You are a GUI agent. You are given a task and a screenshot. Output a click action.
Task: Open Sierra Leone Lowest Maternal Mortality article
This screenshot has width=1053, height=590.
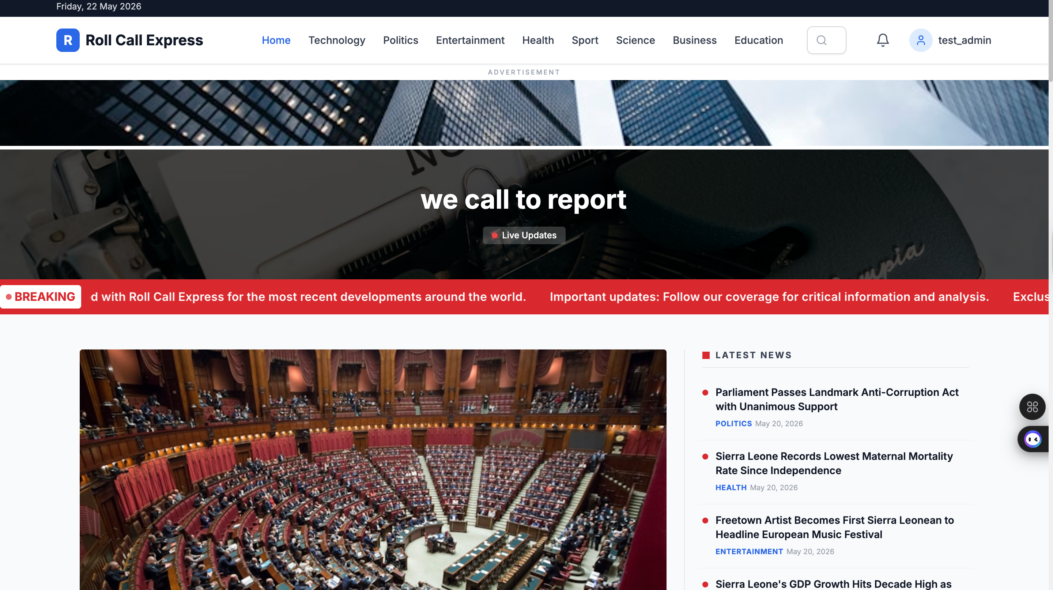click(834, 464)
